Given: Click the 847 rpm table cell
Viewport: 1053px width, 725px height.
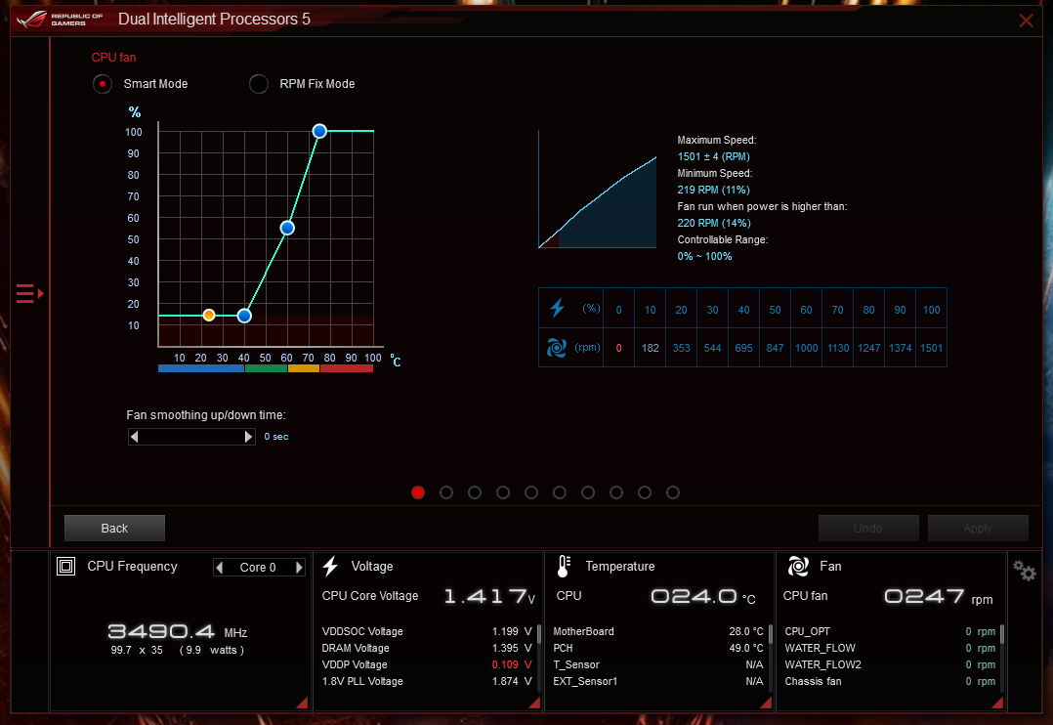Looking at the screenshot, I should (x=775, y=348).
